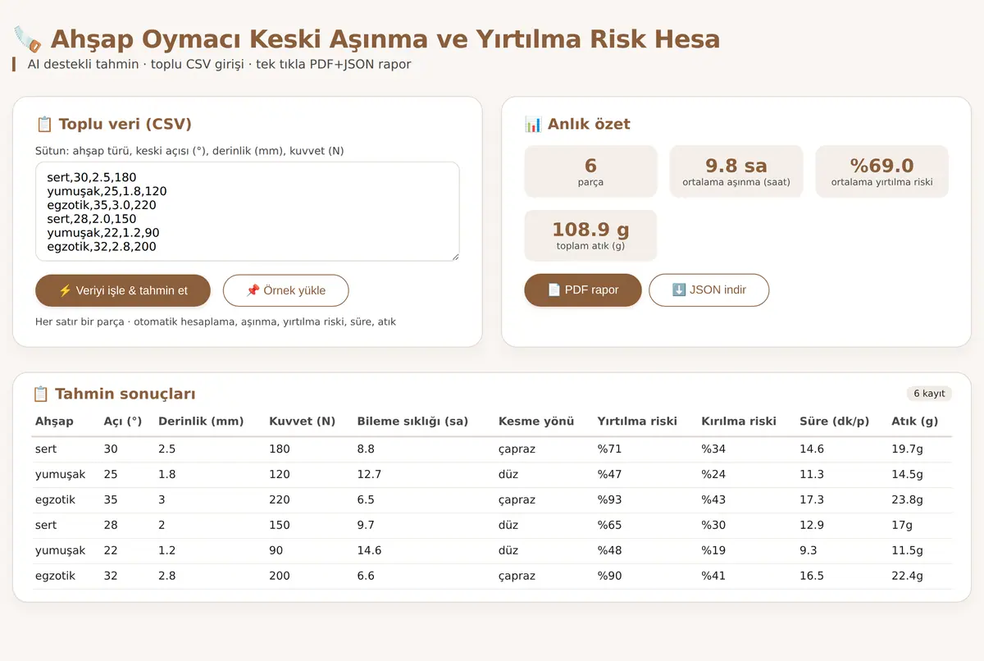Click the 8.8 bileme sıklığı cell
The image size is (984, 661).
click(366, 449)
